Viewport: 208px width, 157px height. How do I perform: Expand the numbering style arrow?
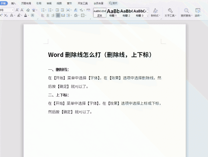(53, 10)
